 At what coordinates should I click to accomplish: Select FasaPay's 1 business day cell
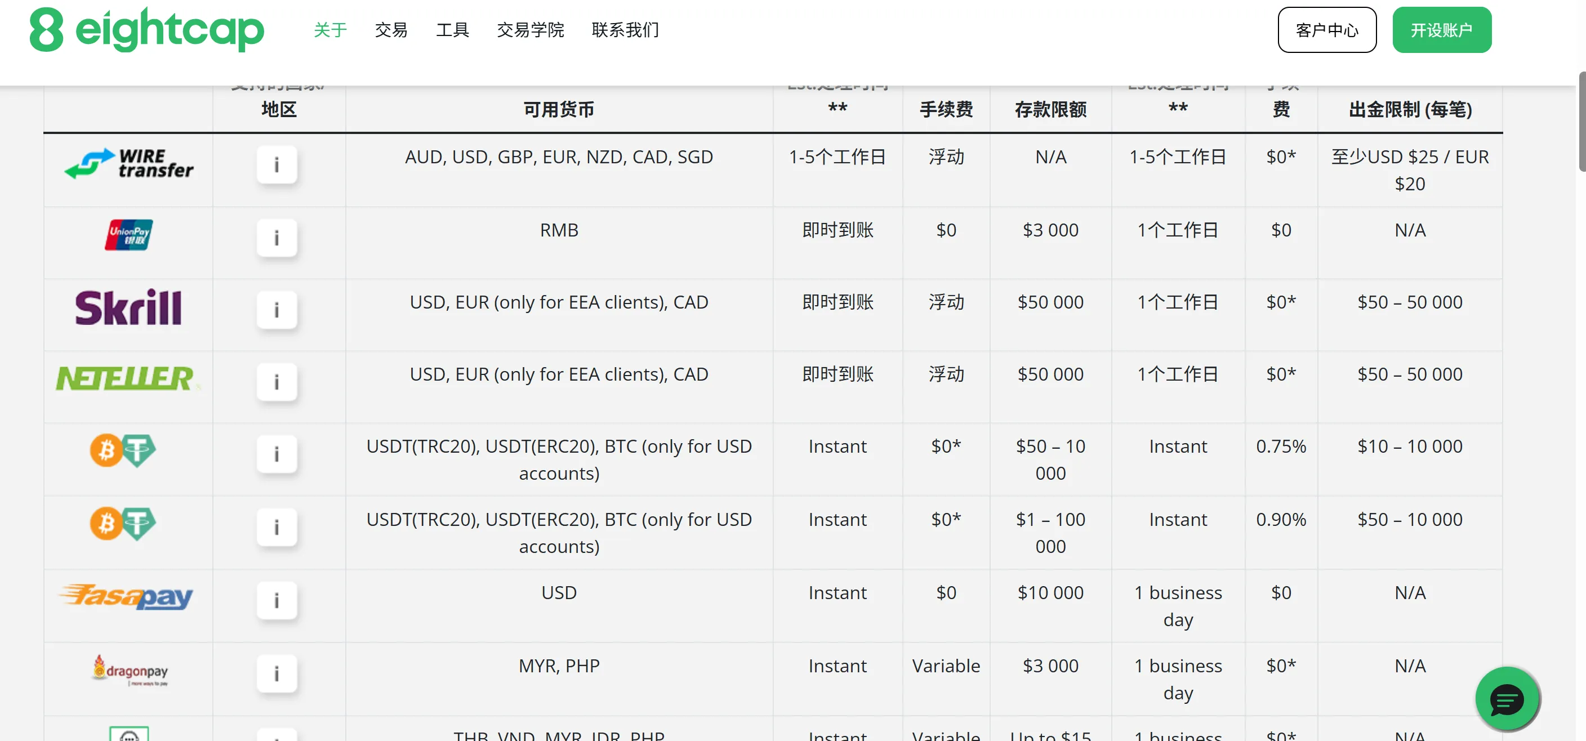(x=1178, y=606)
